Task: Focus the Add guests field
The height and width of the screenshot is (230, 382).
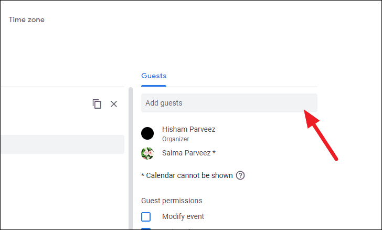Action: (229, 103)
